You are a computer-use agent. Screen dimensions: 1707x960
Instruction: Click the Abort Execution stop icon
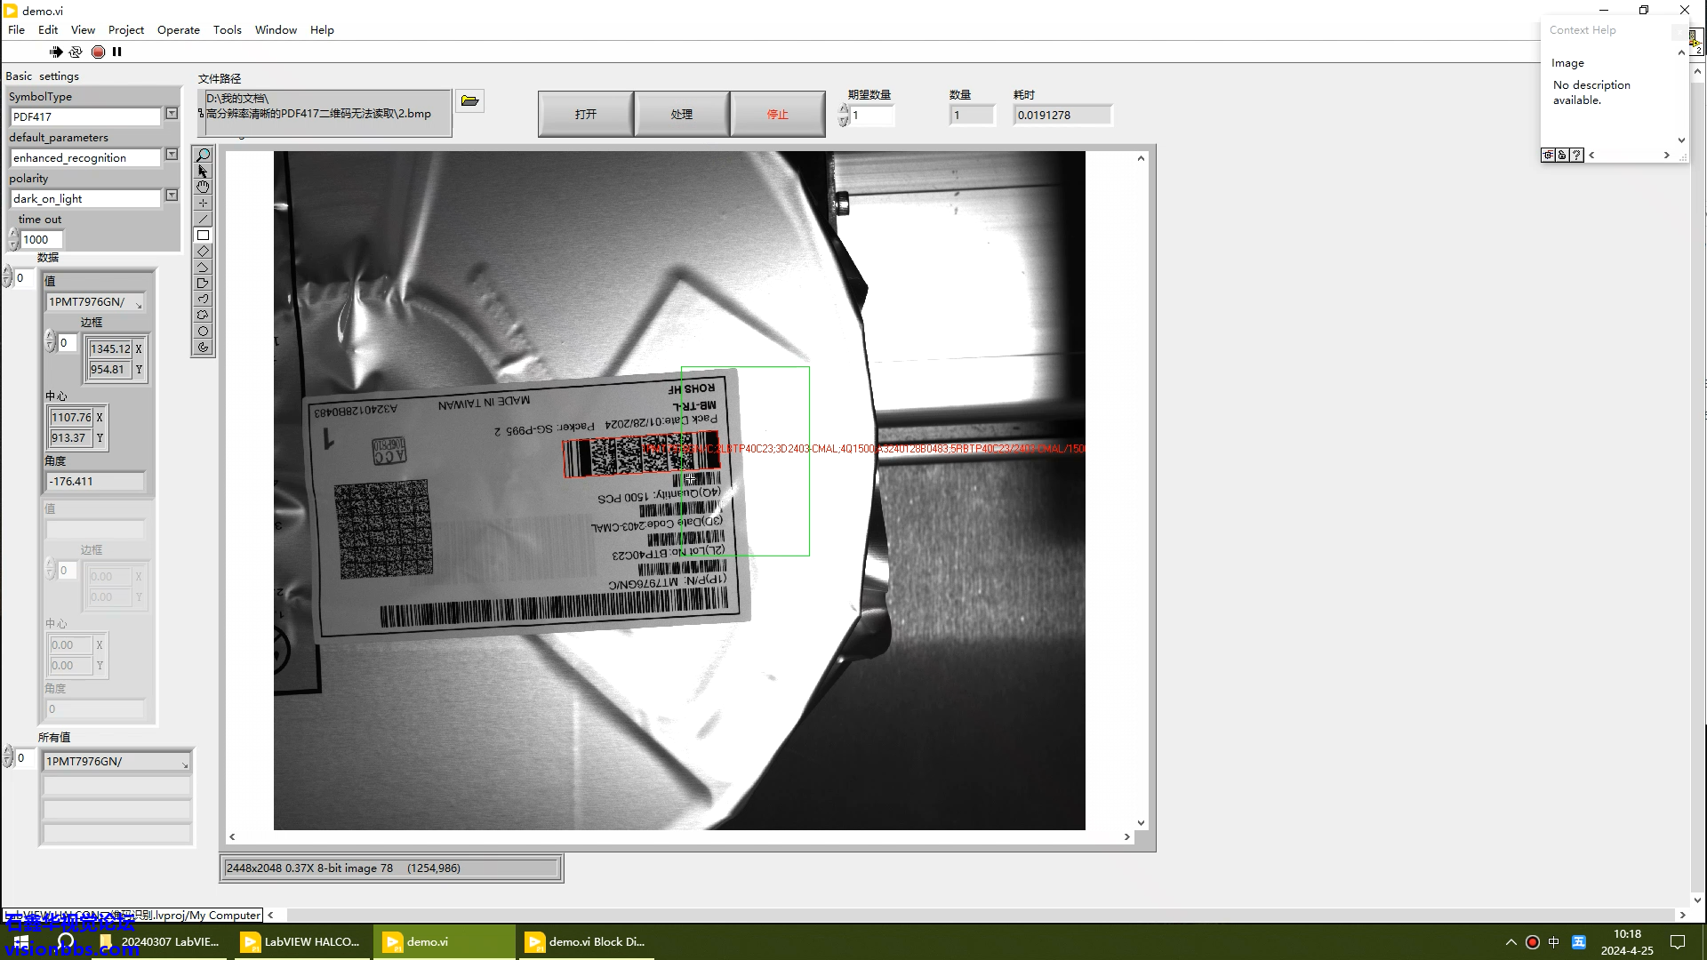coord(98,52)
